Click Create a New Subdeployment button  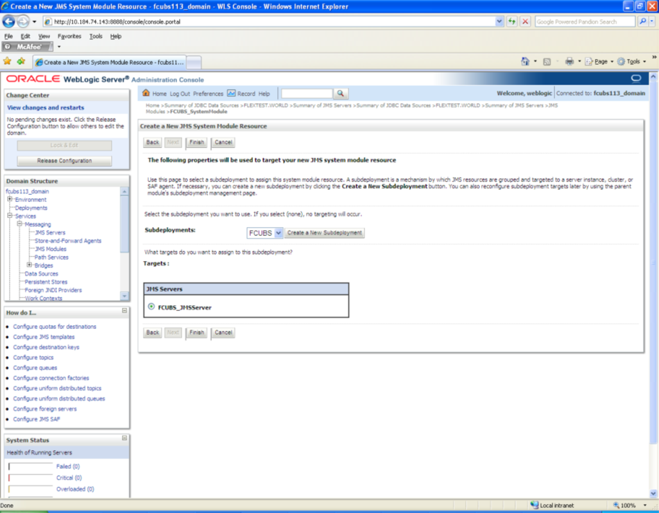pos(325,233)
